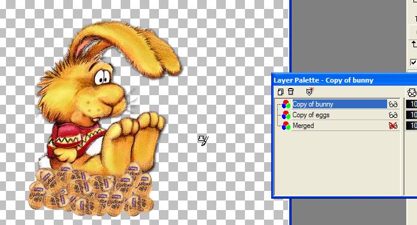Click the Delete Layer trash can icon
Image resolution: width=417 pixels, height=225 pixels.
291,92
